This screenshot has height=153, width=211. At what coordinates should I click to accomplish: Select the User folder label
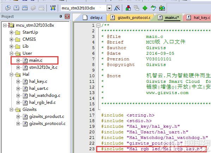point(27,53)
